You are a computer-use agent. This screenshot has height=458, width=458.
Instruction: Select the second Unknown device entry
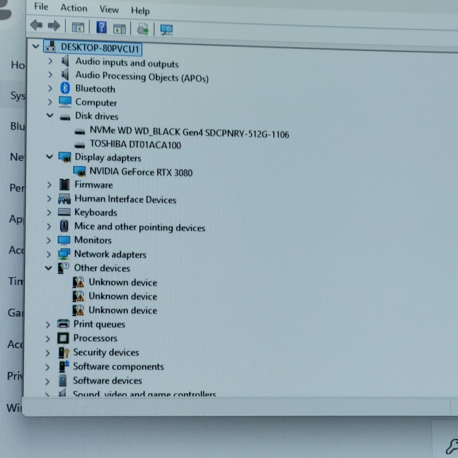pyautogui.click(x=123, y=296)
